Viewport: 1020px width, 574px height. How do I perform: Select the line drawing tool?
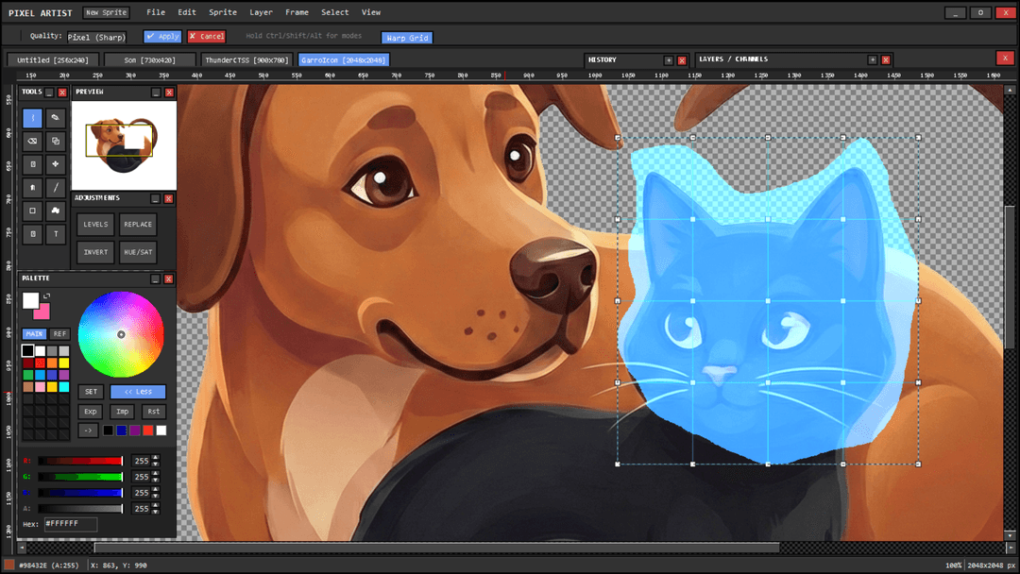(56, 187)
